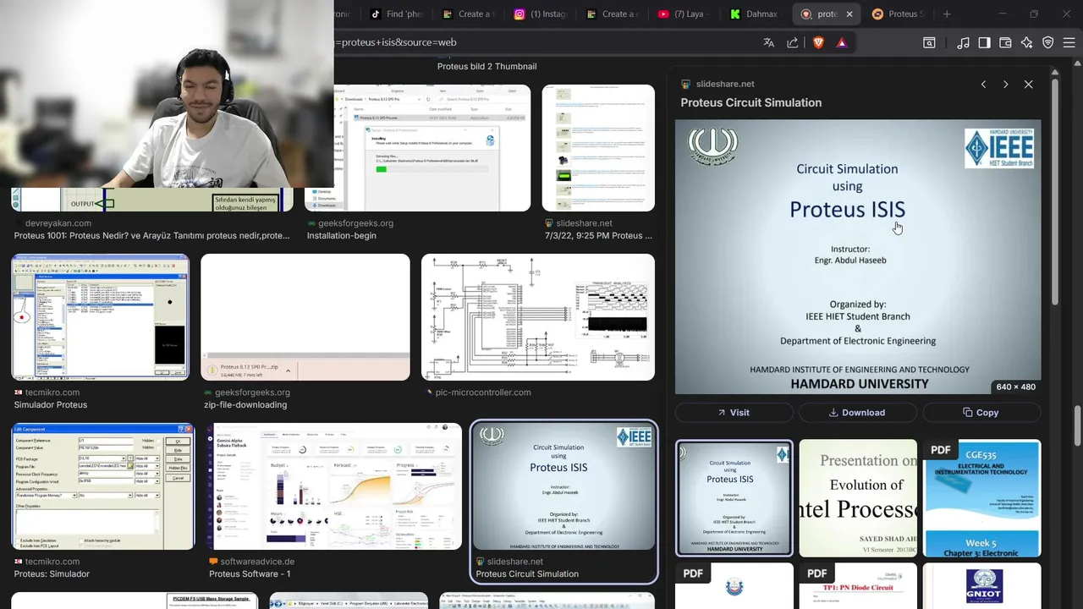
Task: Open the softwareadvice.de Proteus Software image
Action: (334, 486)
